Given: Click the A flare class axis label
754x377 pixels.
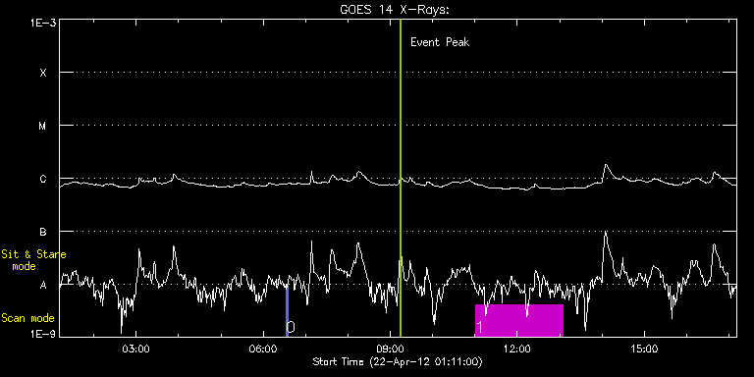Looking at the screenshot, I should click(43, 285).
